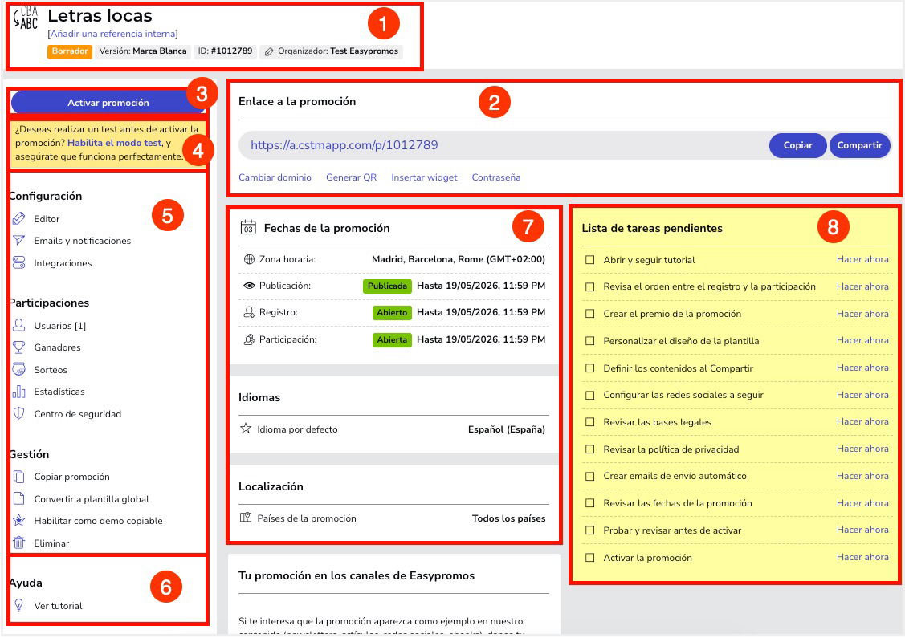Click Cambiar dominio link

click(275, 177)
